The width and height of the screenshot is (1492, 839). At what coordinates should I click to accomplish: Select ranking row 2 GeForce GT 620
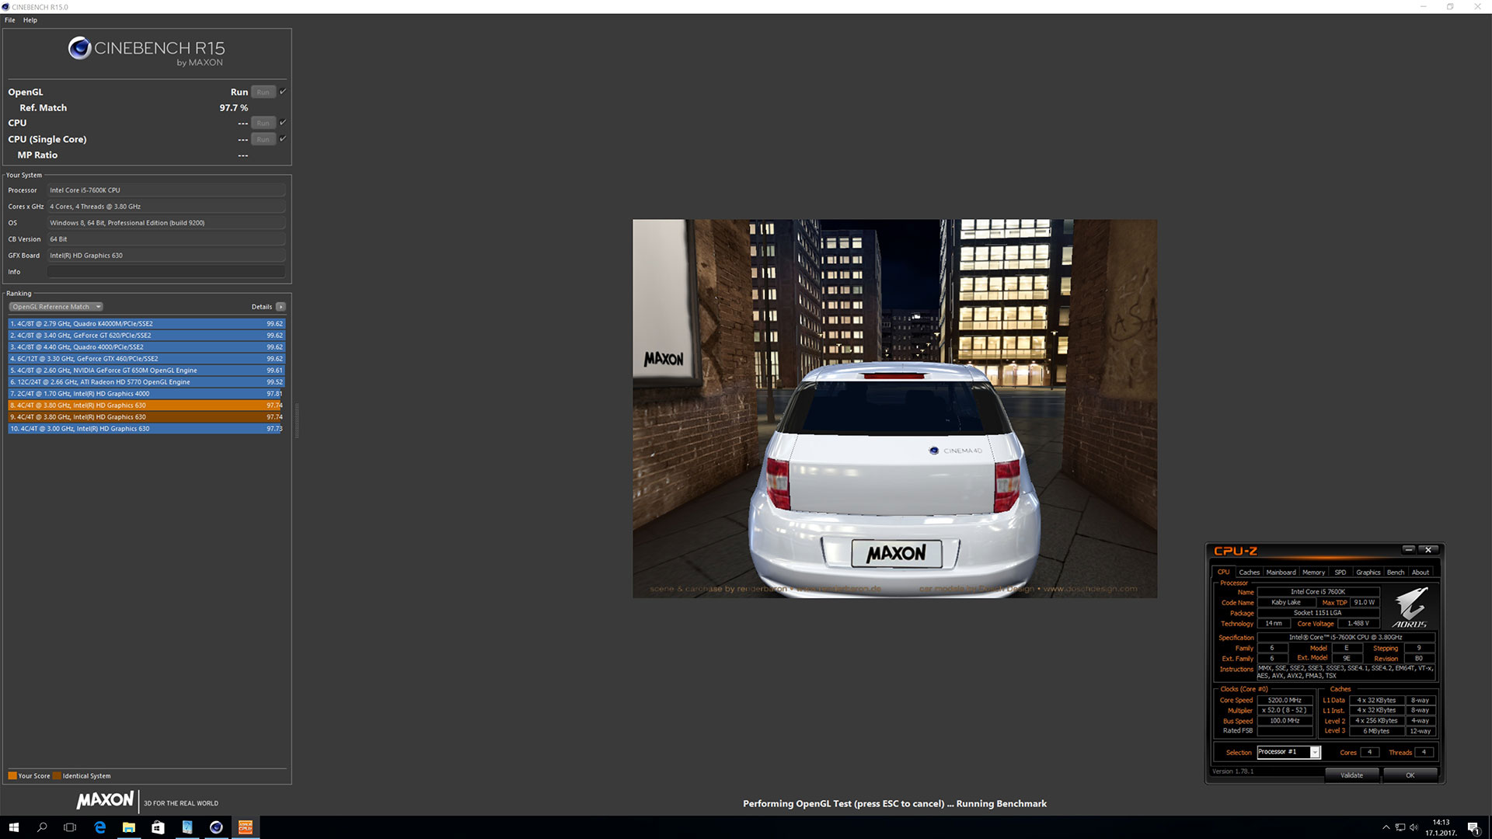tap(147, 336)
